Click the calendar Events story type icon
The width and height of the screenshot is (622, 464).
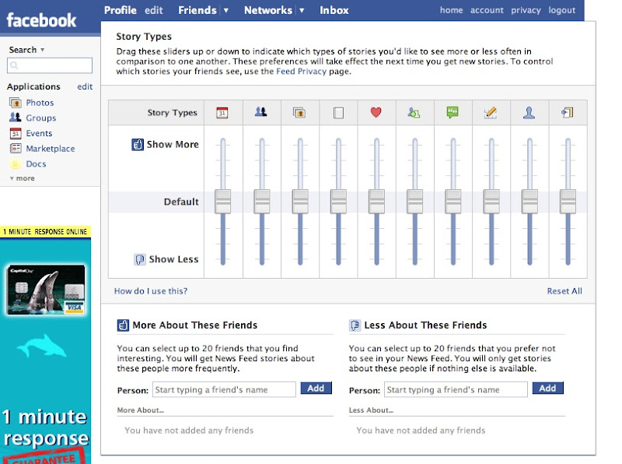tap(223, 113)
